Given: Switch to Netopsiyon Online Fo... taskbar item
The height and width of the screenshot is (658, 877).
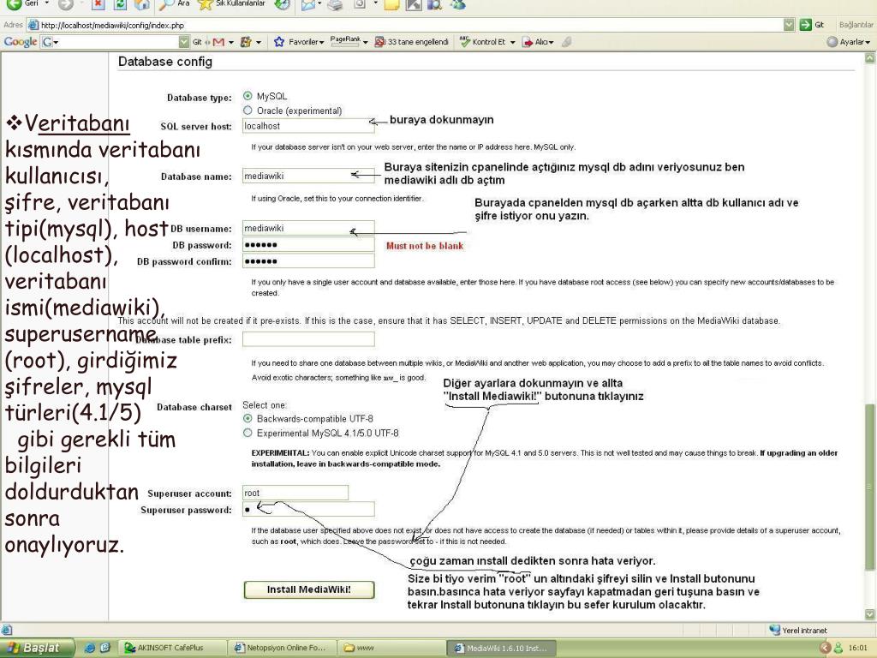Looking at the screenshot, I should coord(283,648).
